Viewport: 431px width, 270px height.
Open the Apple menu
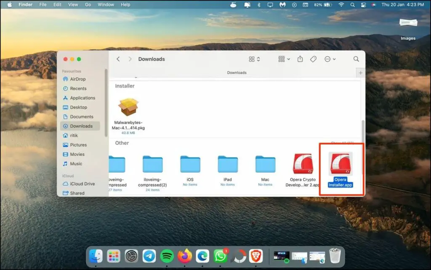(x=10, y=5)
